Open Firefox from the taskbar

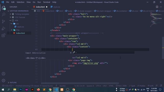pyautogui.click(x=38, y=90)
